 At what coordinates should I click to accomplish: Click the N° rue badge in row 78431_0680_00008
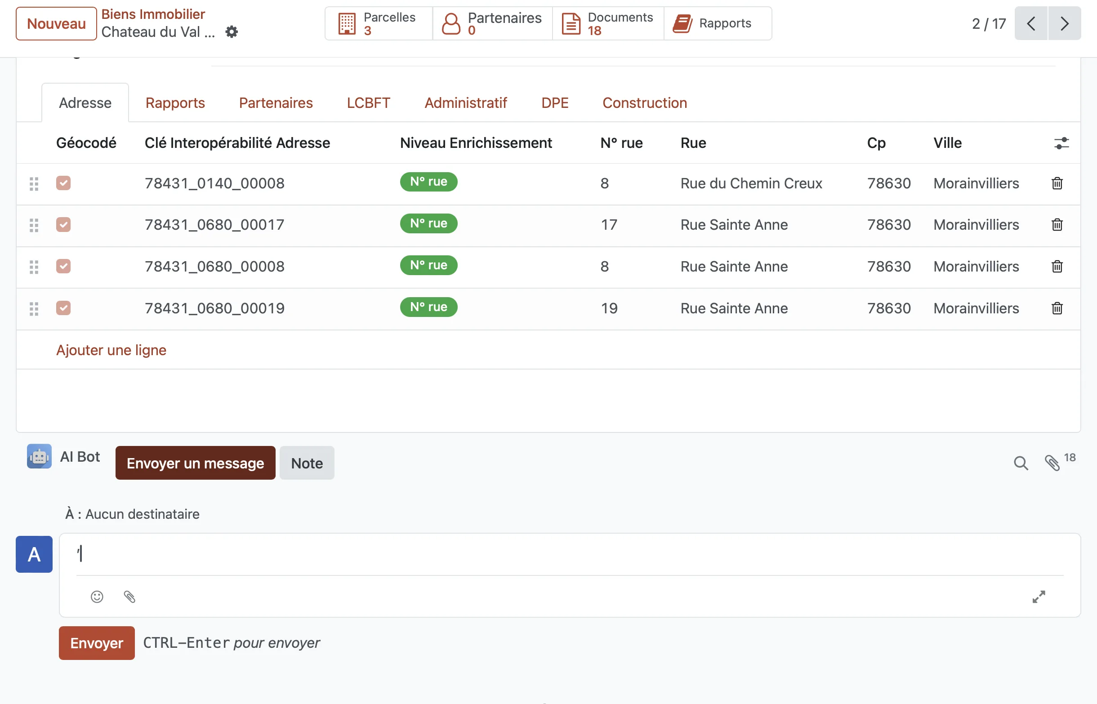(428, 265)
